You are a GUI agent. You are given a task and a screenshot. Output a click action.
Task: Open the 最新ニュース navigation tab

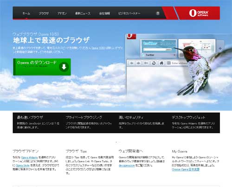click(83, 13)
